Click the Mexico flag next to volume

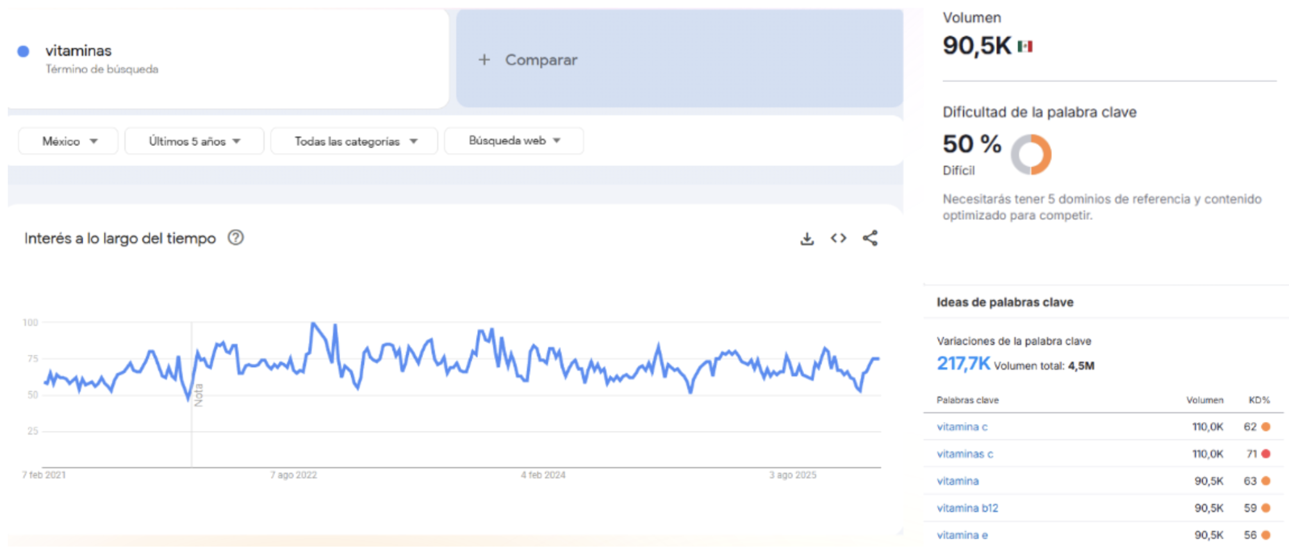point(1025,46)
